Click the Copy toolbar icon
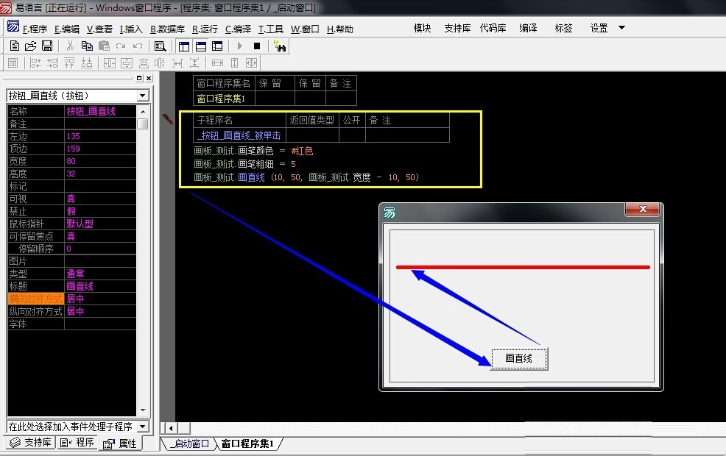 click(x=87, y=46)
